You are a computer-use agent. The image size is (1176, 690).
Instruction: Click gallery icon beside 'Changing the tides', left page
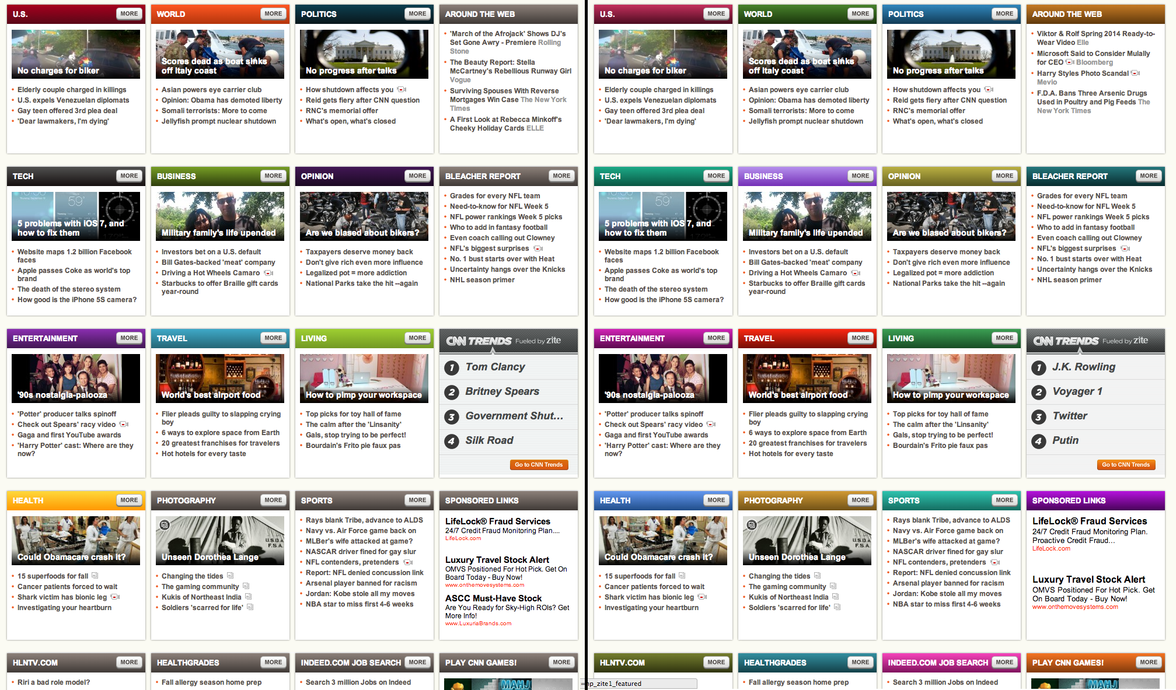point(230,576)
